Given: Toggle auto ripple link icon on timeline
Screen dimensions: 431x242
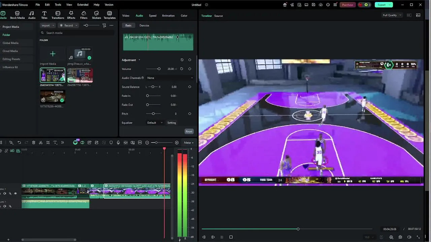Looking at the screenshot, I should (x=12, y=151).
